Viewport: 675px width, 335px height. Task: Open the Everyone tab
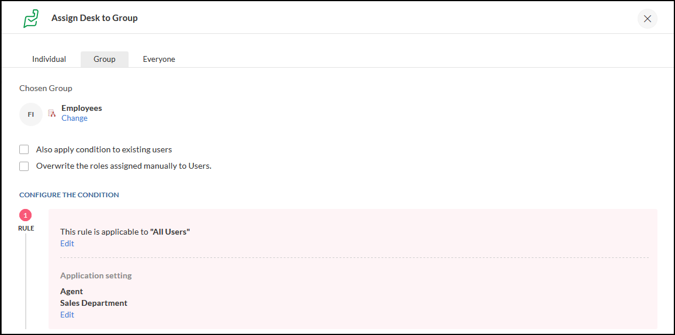click(x=159, y=59)
